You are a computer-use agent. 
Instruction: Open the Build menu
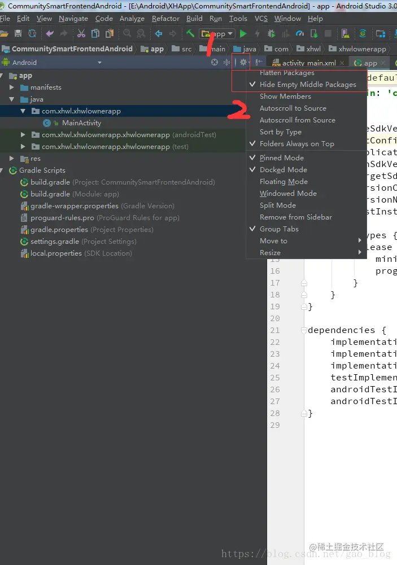click(194, 19)
